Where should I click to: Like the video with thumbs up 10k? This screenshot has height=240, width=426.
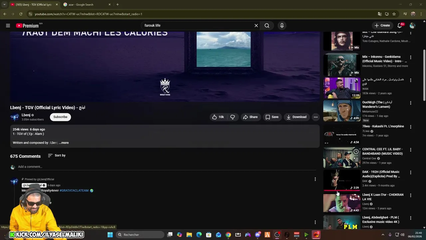pos(218,117)
